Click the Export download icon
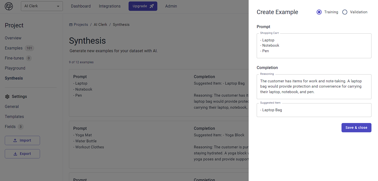This screenshot has height=181, width=378. 15,154
